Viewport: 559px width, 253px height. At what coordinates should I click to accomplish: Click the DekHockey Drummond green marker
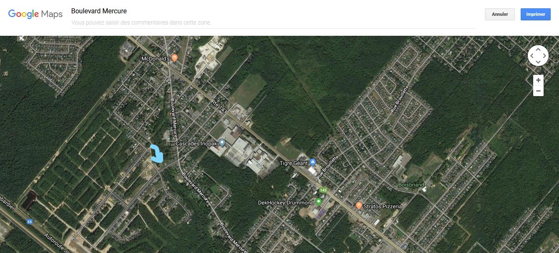pyautogui.click(x=318, y=202)
